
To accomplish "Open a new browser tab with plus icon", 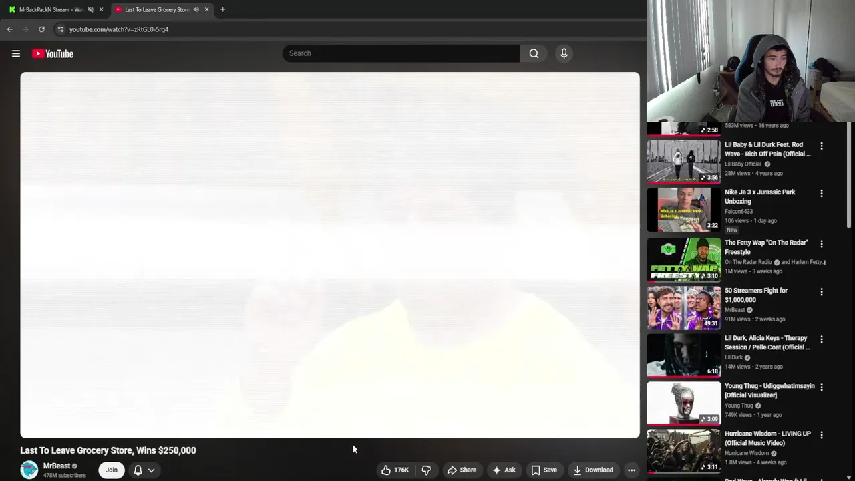I will pyautogui.click(x=222, y=9).
